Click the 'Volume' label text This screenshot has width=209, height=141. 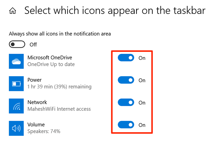click(36, 124)
